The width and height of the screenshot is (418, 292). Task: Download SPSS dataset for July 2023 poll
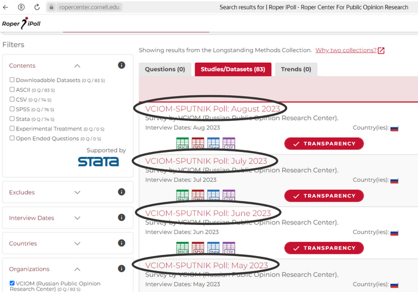point(198,195)
